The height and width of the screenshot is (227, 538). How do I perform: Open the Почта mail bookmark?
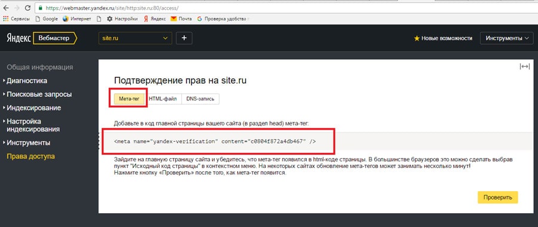click(x=181, y=19)
